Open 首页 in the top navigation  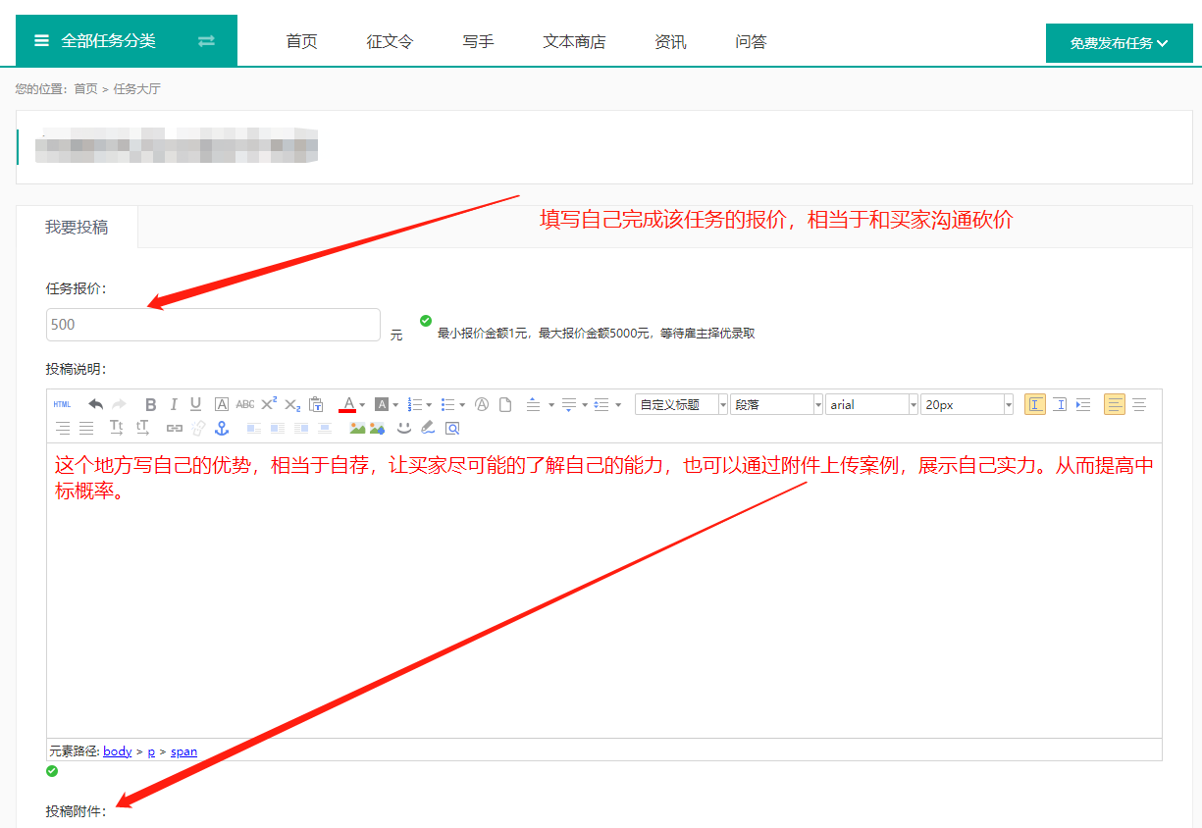(x=301, y=41)
